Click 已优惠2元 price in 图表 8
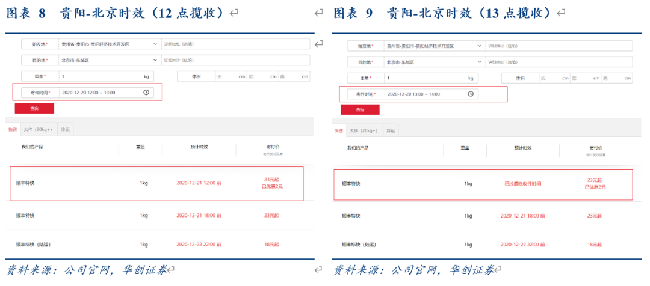The width and height of the screenshot is (650, 286). pyautogui.click(x=273, y=186)
